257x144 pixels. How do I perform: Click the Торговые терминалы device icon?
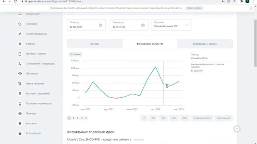(x=20, y=104)
